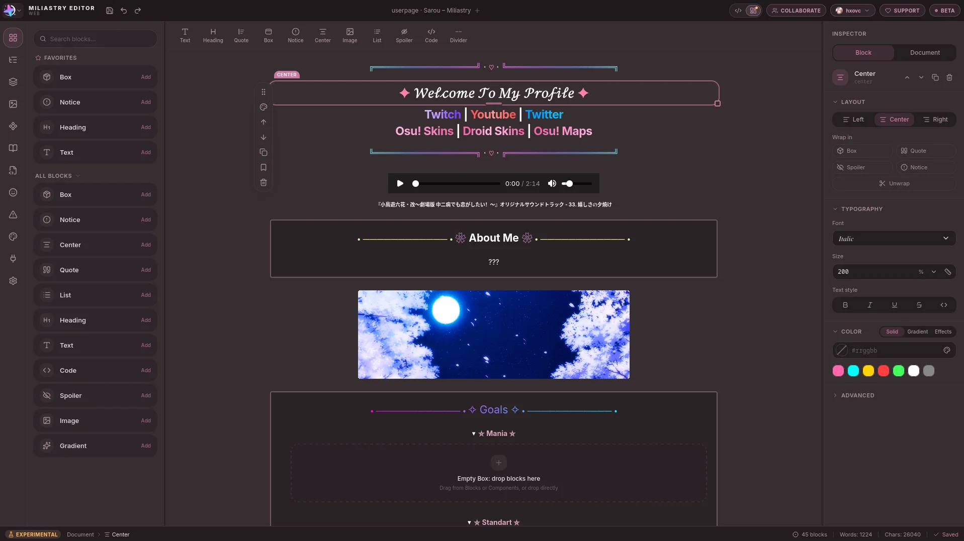Click the Support button
Screen dimensions: 964x541
(902, 11)
